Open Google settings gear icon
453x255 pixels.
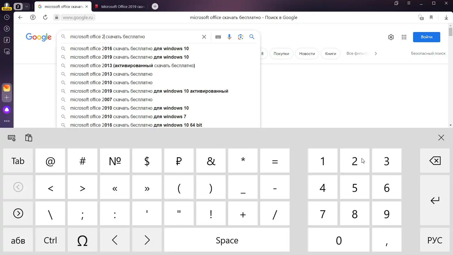click(391, 37)
